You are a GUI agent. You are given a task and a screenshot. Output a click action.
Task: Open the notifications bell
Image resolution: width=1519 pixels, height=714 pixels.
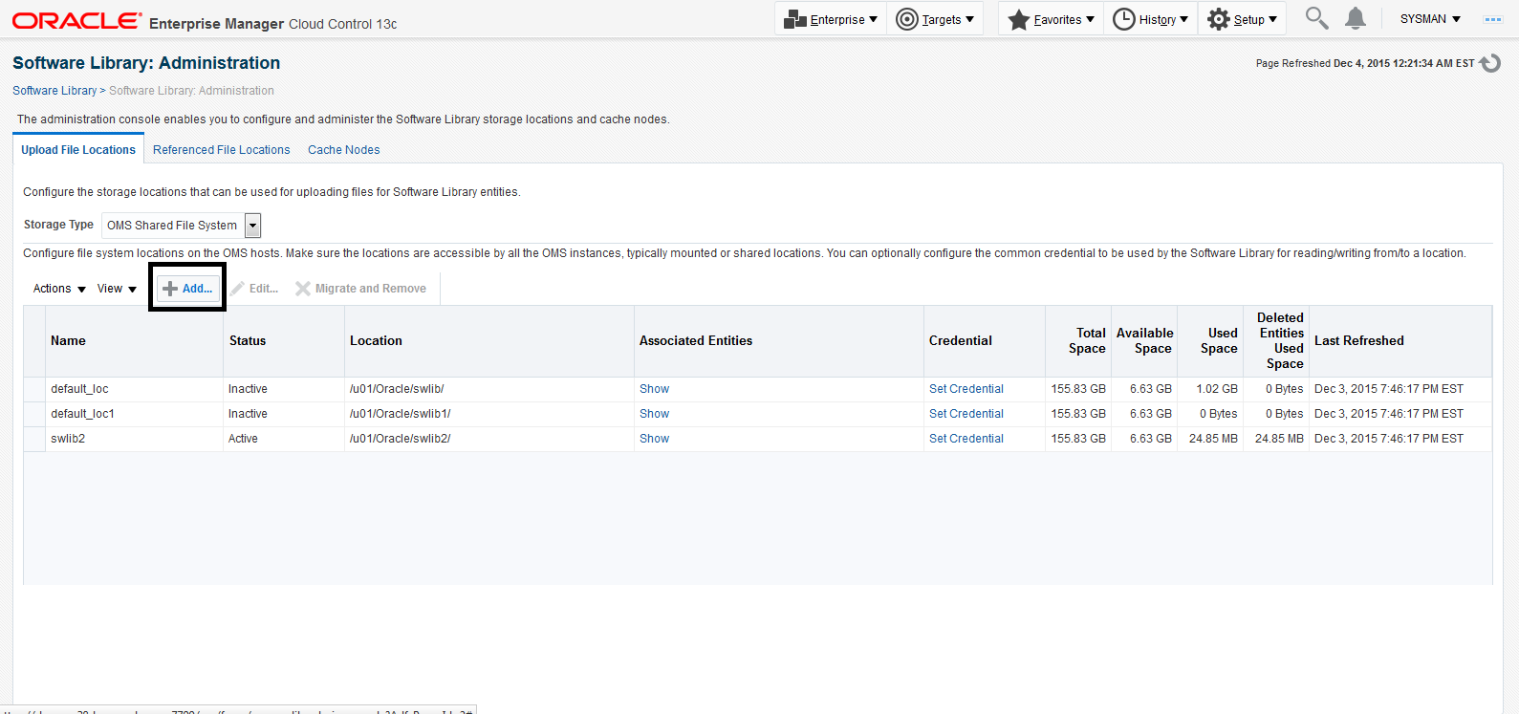[x=1356, y=18]
